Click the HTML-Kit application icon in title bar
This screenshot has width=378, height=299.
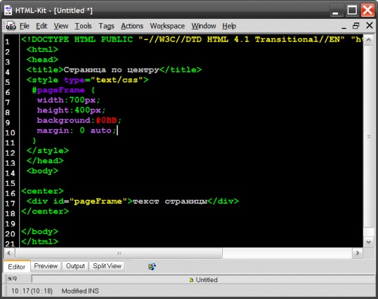(8, 11)
